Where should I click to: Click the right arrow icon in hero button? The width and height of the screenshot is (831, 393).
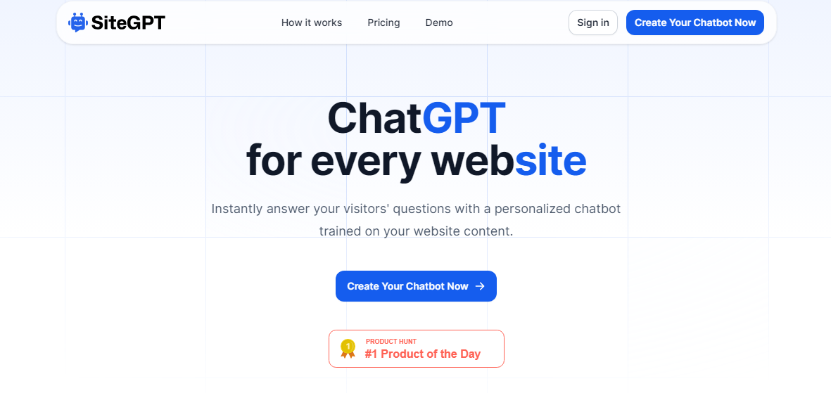point(480,286)
